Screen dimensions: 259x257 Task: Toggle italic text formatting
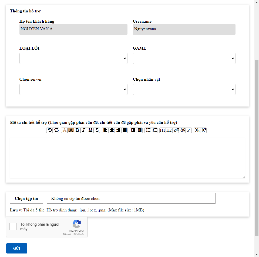pyautogui.click(x=84, y=130)
